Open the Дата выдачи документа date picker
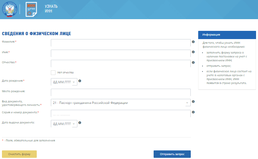 click(x=64, y=124)
